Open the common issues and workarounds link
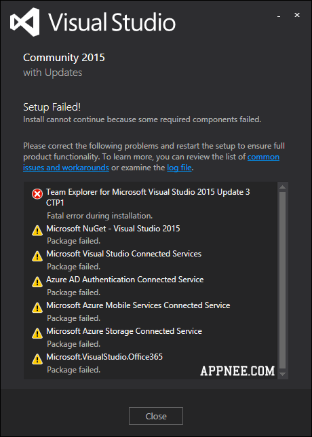The image size is (312, 437). tap(151, 162)
